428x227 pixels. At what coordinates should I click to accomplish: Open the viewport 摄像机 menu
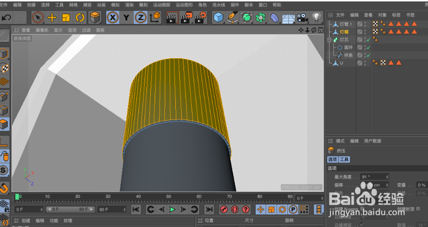[x=42, y=30]
